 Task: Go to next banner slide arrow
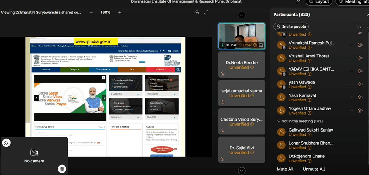104,98
